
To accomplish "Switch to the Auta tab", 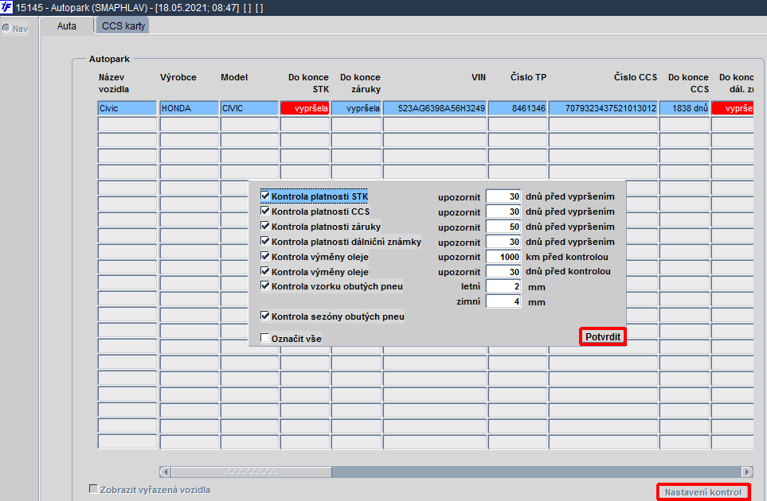I will (x=67, y=26).
